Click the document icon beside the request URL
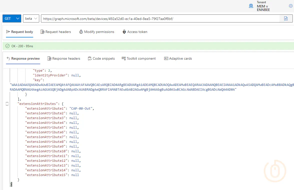The height and width of the screenshot is (190, 294). (286, 18)
